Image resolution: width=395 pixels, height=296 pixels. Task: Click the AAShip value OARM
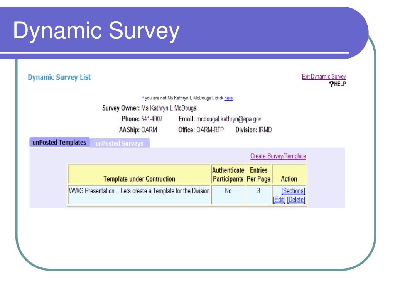tap(149, 130)
